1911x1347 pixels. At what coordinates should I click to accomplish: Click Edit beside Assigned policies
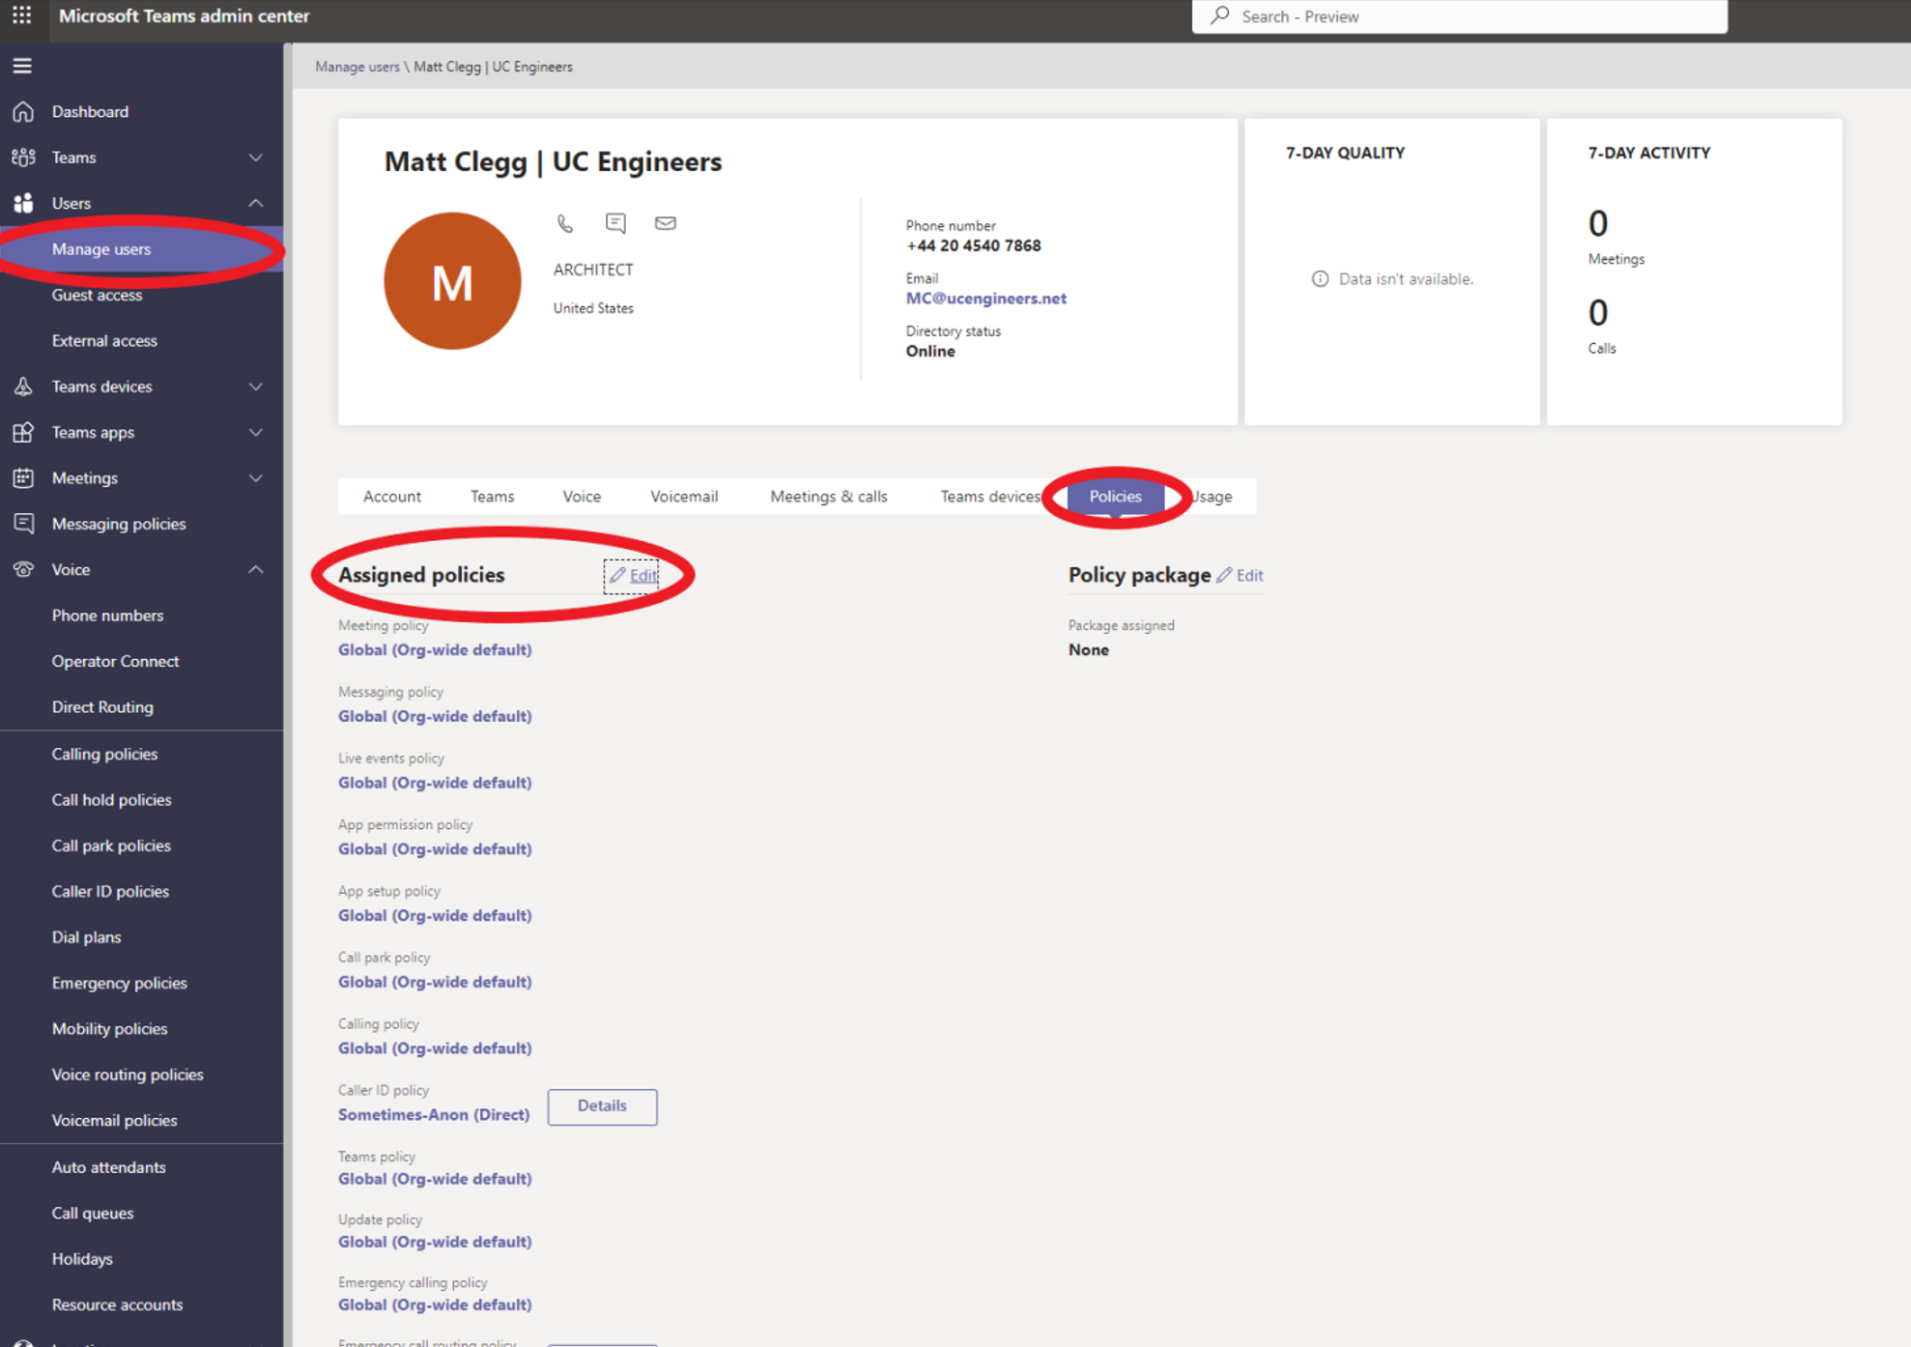tap(634, 576)
